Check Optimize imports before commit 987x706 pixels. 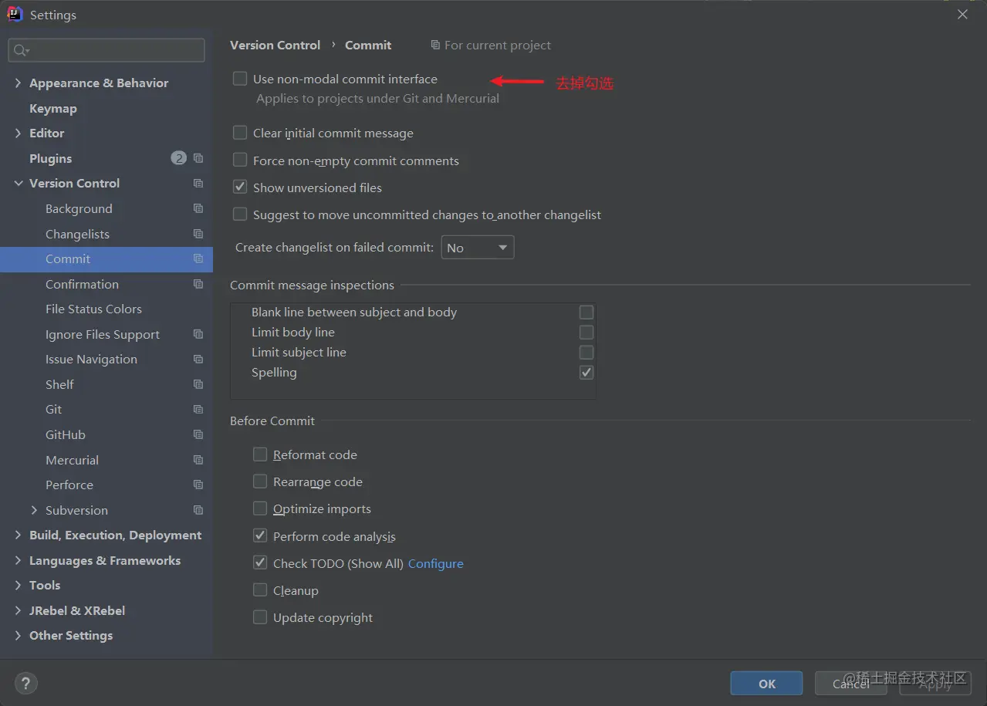tap(260, 508)
